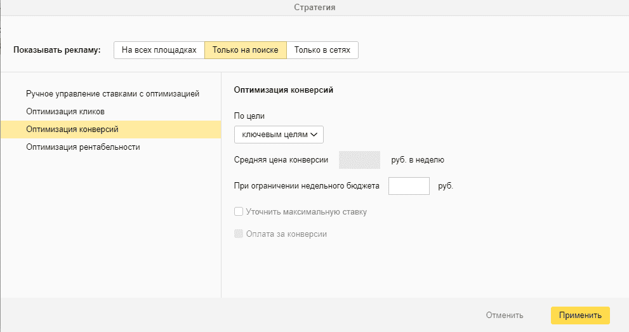Switch to the «На всех площадках» tab
Viewport: 629px width, 332px height.
159,50
